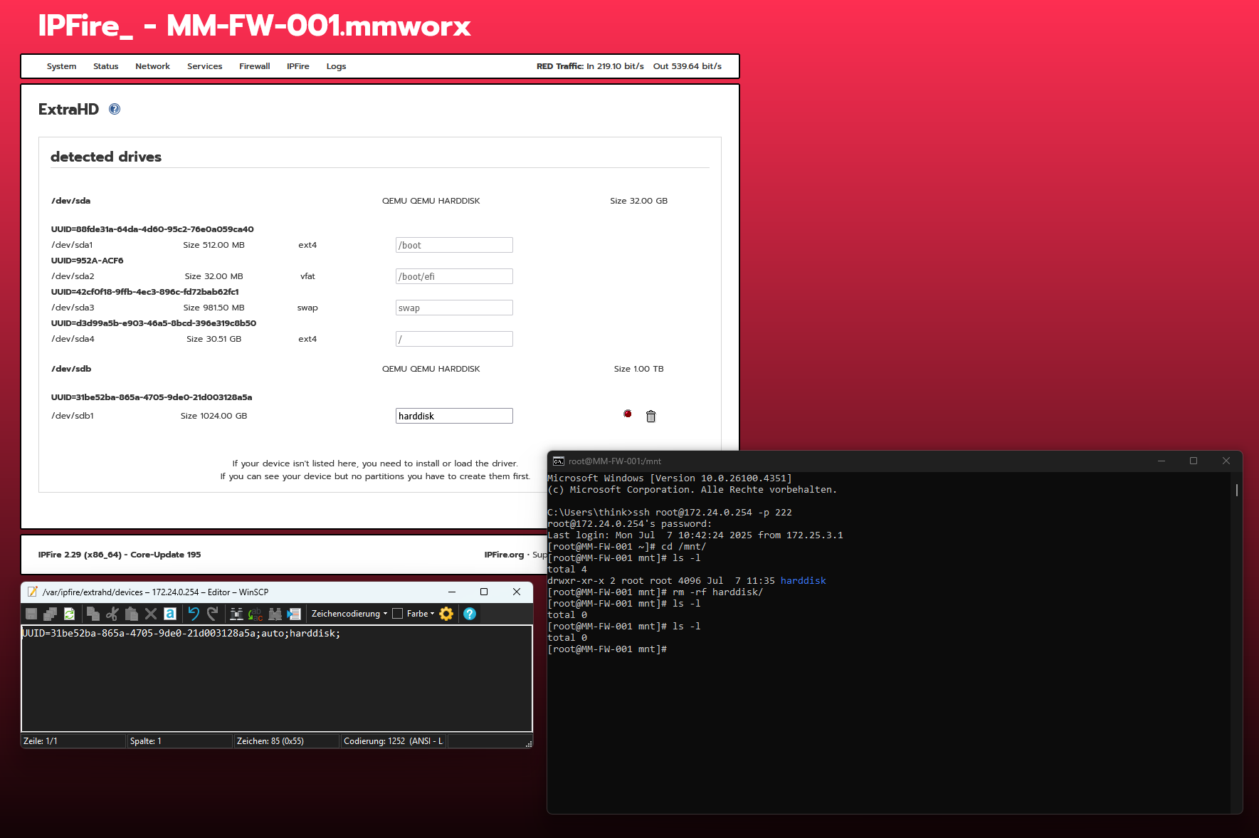The height and width of the screenshot is (838, 1259).
Task: Open WinSCP editor help icon
Action: tap(470, 614)
